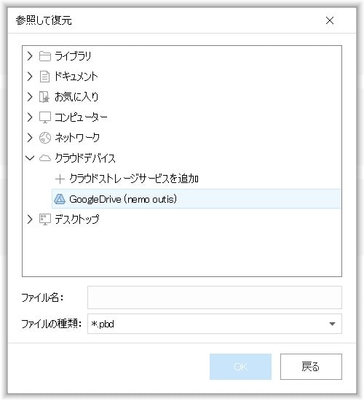364x401 pixels.
Task: Click the ネットワーク globe icon
Action: pyautogui.click(x=44, y=138)
